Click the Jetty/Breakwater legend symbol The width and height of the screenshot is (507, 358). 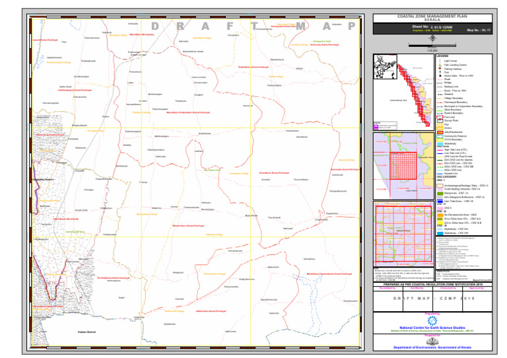pyautogui.click(x=440, y=132)
